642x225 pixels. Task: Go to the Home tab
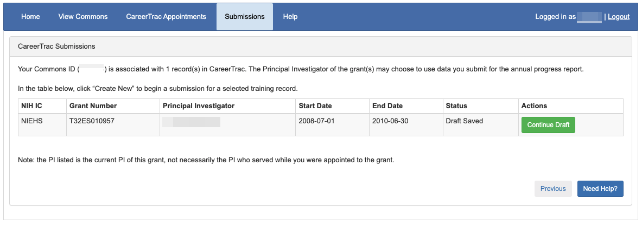(x=30, y=17)
